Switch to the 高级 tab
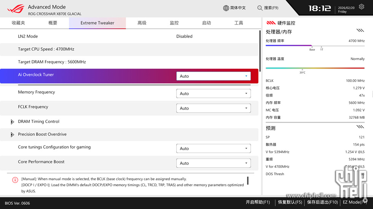Viewport: 373px width, 209px height. click(142, 23)
